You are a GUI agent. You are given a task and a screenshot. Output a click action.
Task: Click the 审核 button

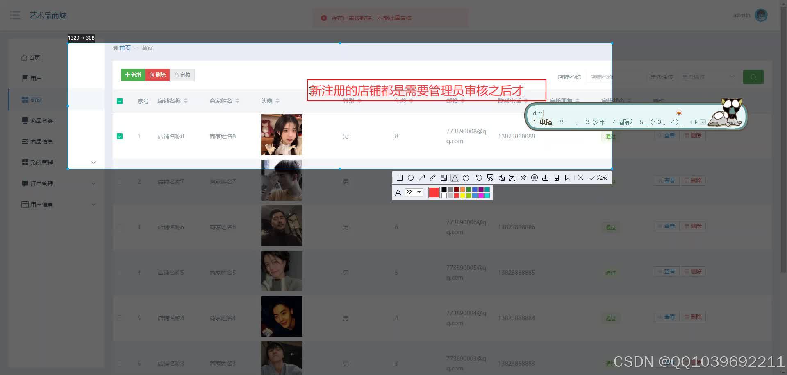182,75
